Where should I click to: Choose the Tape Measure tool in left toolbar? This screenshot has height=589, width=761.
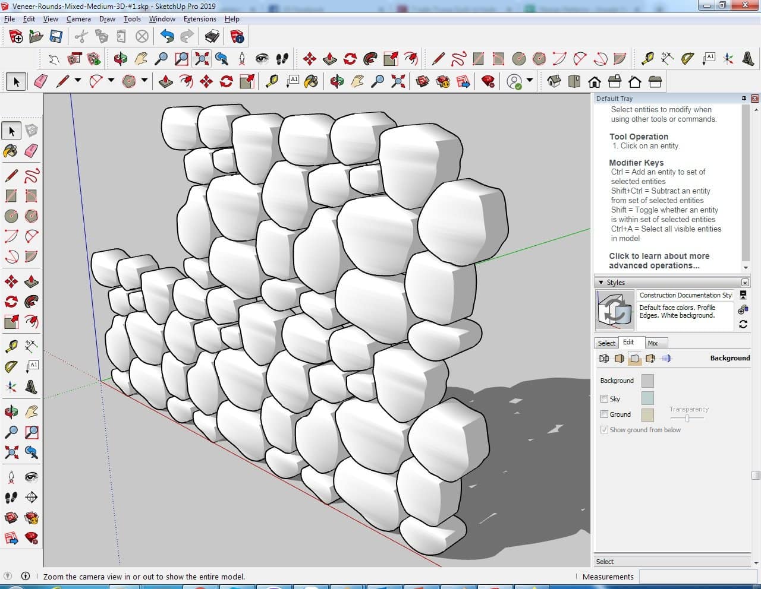(11, 346)
